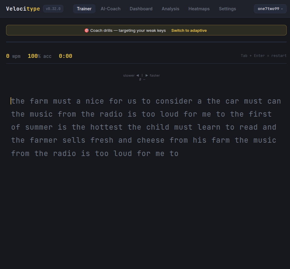Screen dimensions: 290x269
Task: Click the word 'first' in typing text
Action: (260, 114)
